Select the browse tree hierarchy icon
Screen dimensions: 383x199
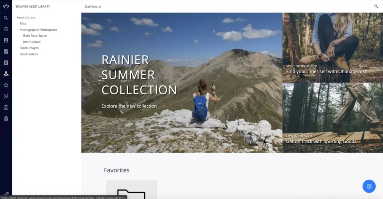(6, 74)
